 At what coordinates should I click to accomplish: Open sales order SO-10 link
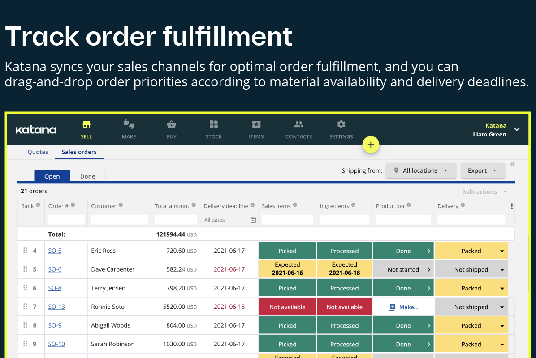point(56,344)
